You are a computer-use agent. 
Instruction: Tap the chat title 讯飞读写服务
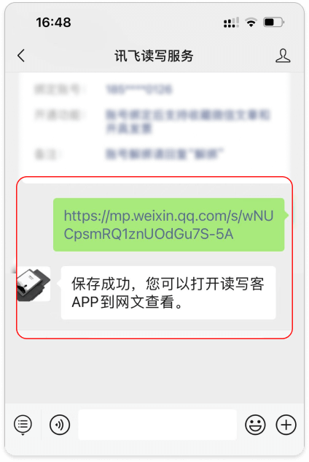[154, 56]
